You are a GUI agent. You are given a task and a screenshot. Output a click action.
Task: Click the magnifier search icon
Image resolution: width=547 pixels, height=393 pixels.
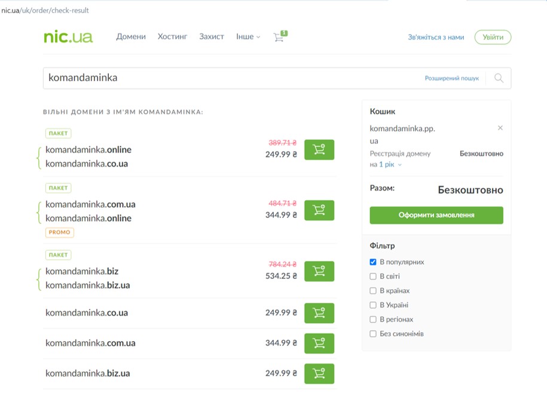click(x=499, y=78)
